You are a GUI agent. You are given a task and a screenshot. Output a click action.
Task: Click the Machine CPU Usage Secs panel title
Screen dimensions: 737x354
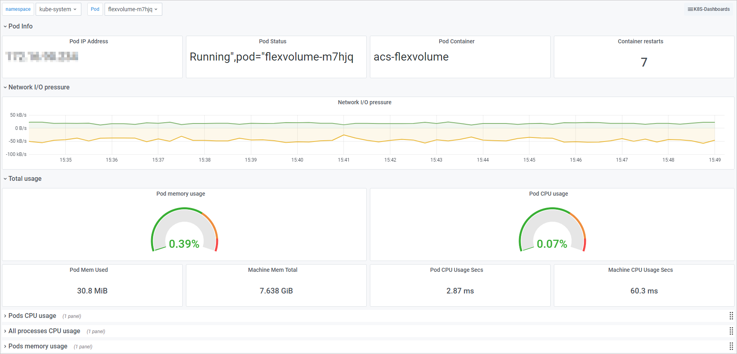click(640, 270)
